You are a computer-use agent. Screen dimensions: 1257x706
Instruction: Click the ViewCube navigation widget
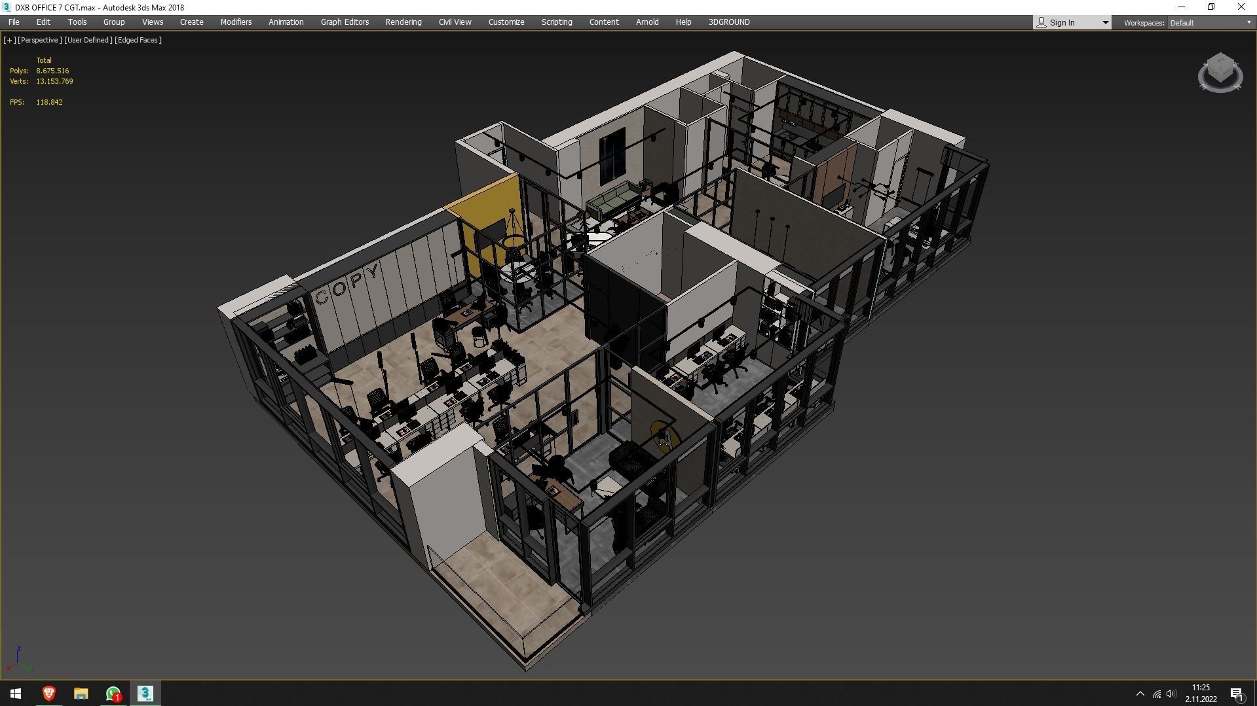[x=1220, y=73]
